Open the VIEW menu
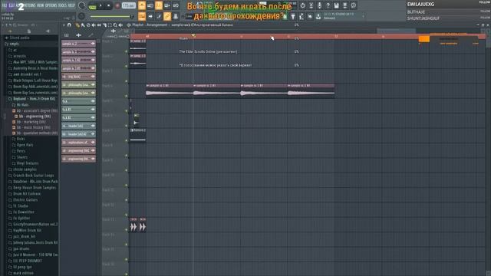The width and height of the screenshot is (491, 276). (41, 5)
